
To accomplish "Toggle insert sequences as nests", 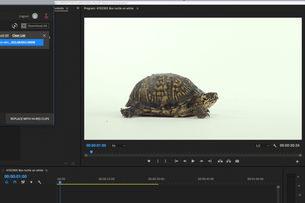I will [x=7, y=182].
